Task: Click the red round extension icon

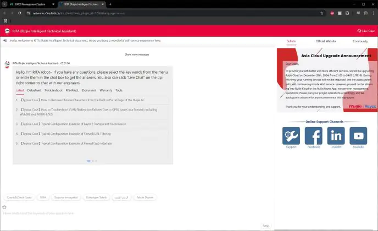Action: coord(332,13)
